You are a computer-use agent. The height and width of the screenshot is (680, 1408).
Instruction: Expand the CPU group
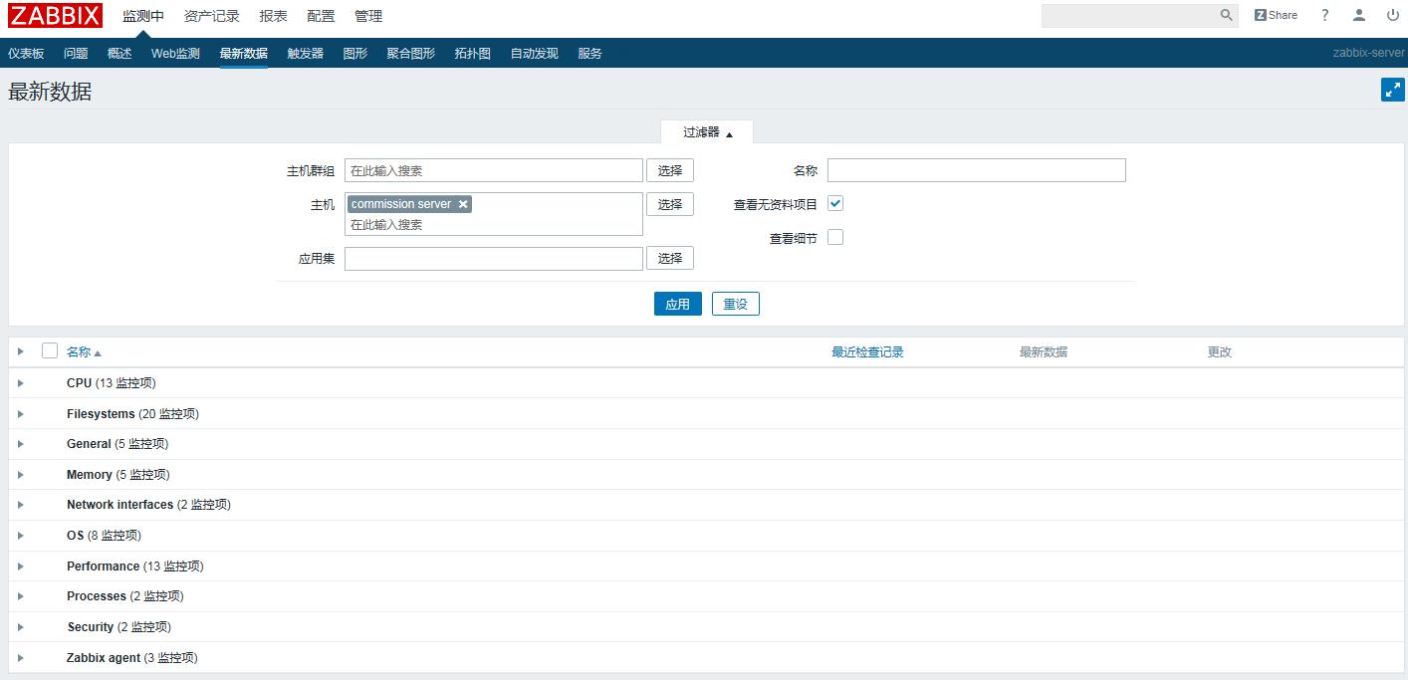pos(20,383)
